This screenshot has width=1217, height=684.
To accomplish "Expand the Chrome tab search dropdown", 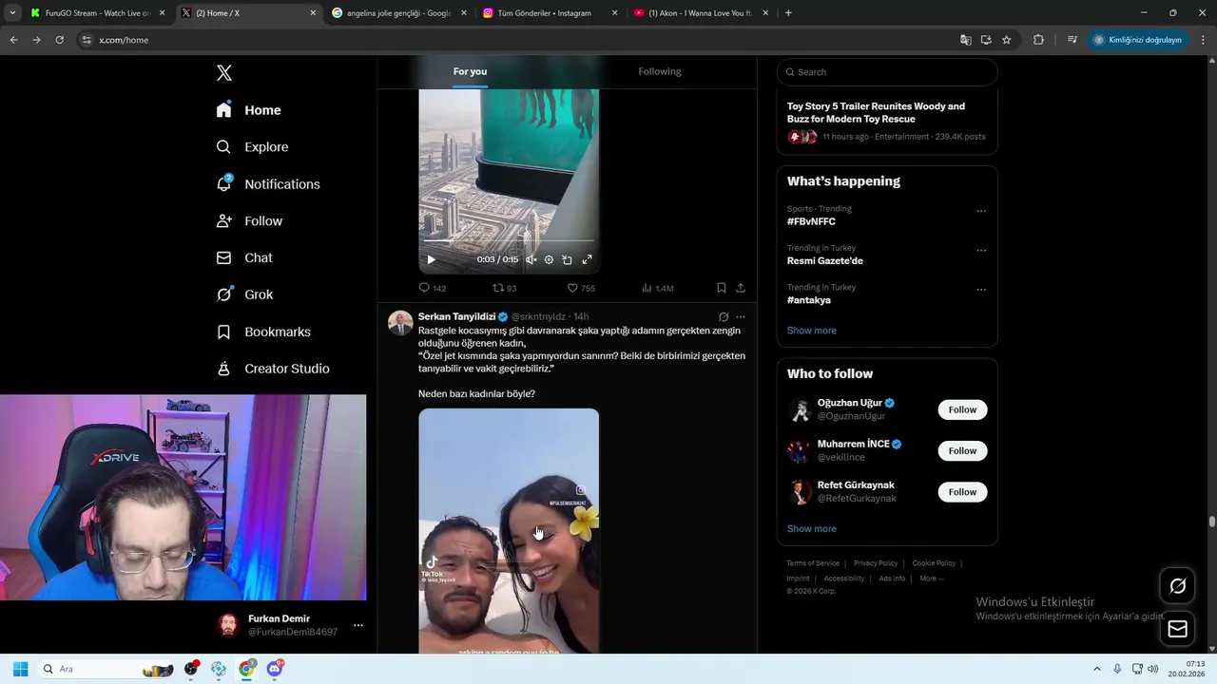I will tap(12, 13).
